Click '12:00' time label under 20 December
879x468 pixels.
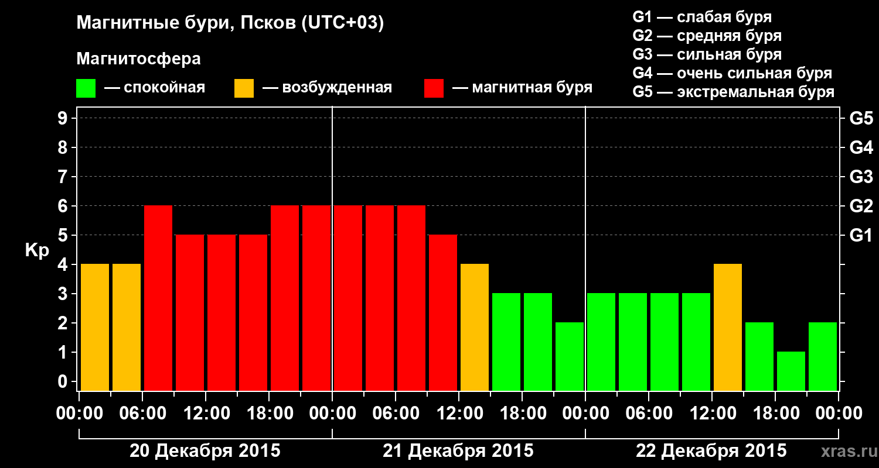point(206,413)
